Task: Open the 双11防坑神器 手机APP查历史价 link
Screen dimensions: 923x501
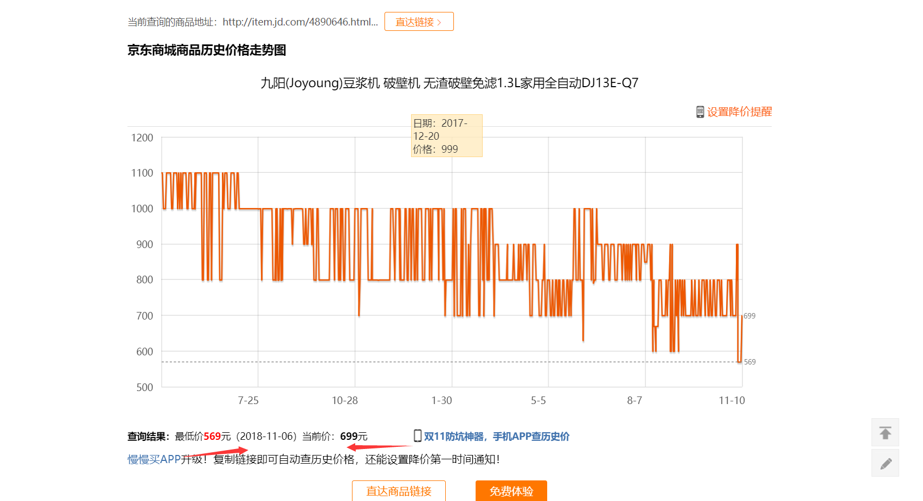Action: click(496, 437)
